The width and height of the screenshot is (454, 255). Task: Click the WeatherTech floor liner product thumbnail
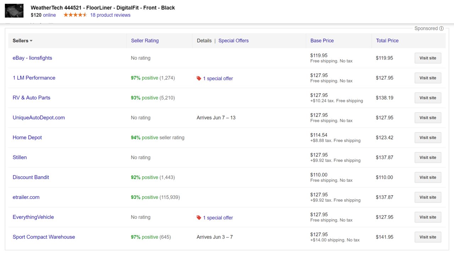tap(14, 11)
